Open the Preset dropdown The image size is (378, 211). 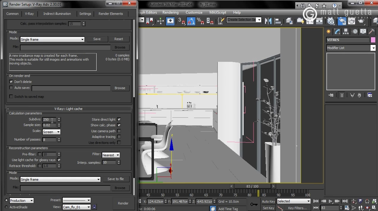pos(76,200)
